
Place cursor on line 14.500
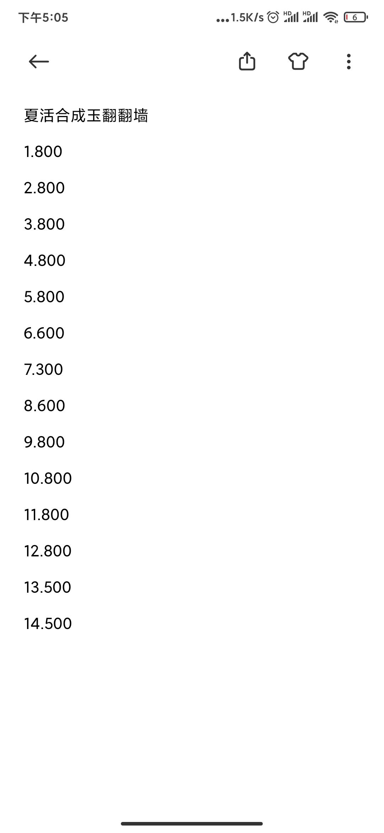coord(48,624)
